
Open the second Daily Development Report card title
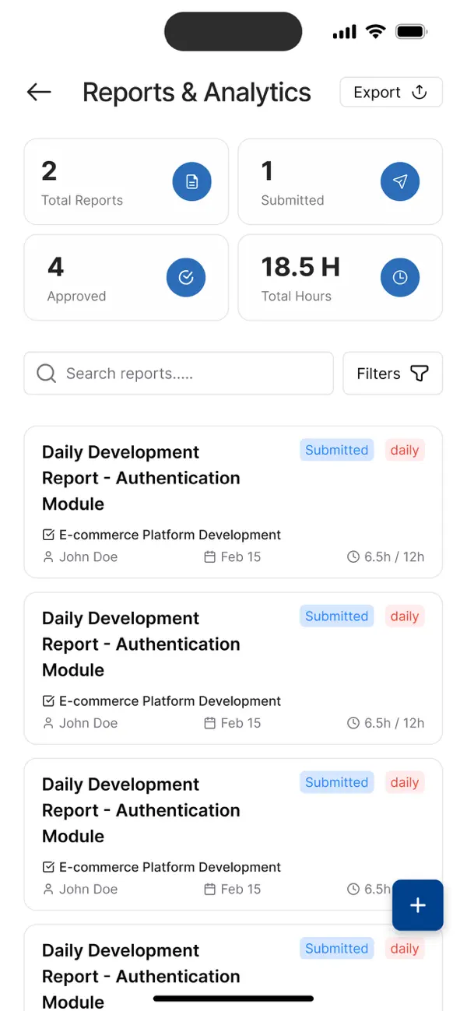(141, 644)
